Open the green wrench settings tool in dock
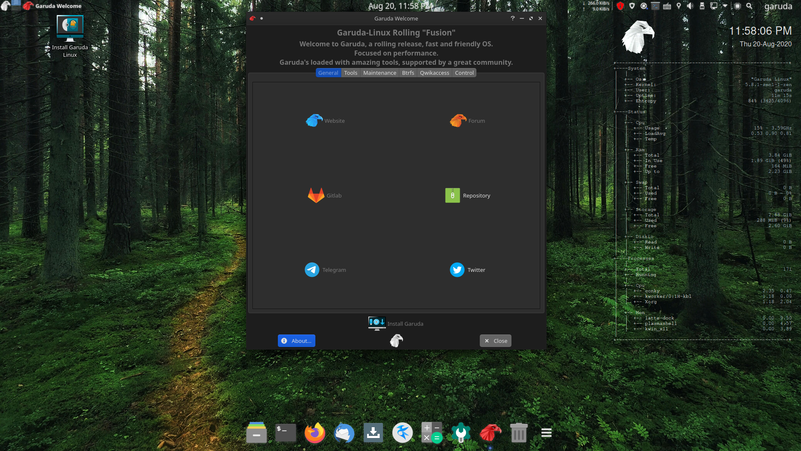Screen dimensions: 801x451 click(461, 433)
